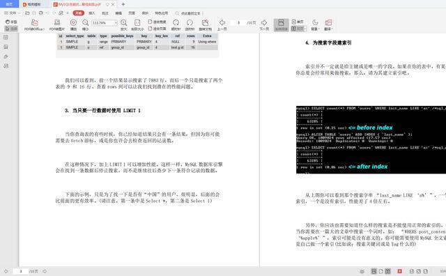446x276 pixels.
Task: Activate the select (选择) tool
Action: (x=11, y=29)
